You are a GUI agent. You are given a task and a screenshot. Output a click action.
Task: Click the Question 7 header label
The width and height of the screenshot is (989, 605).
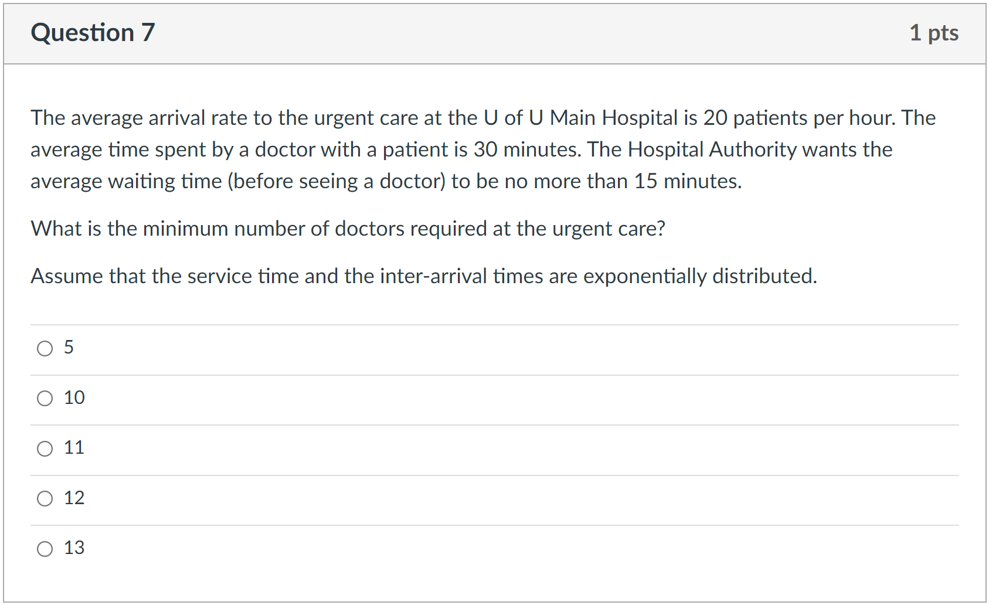click(x=94, y=33)
